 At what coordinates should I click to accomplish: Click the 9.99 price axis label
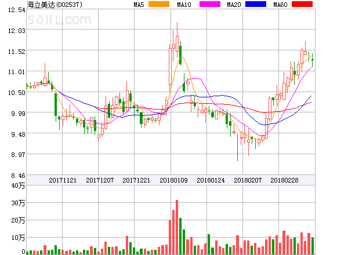tap(18, 114)
